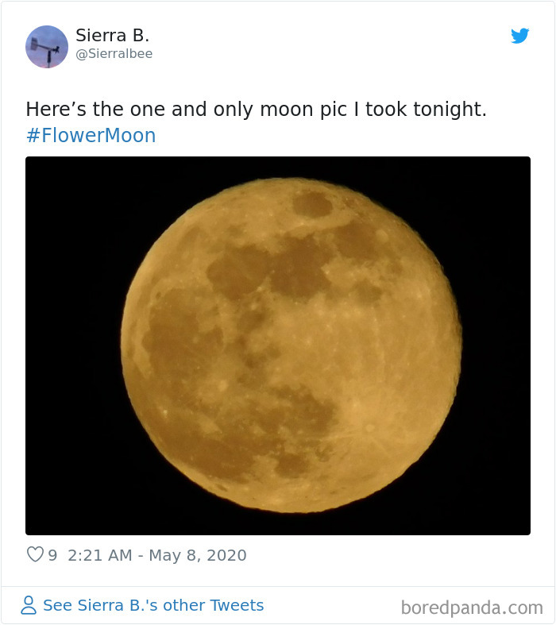Screen dimensions: 556x625
Task: Click the 2:21 AM - May 8, 2020 timestamp
Action: coord(157,555)
